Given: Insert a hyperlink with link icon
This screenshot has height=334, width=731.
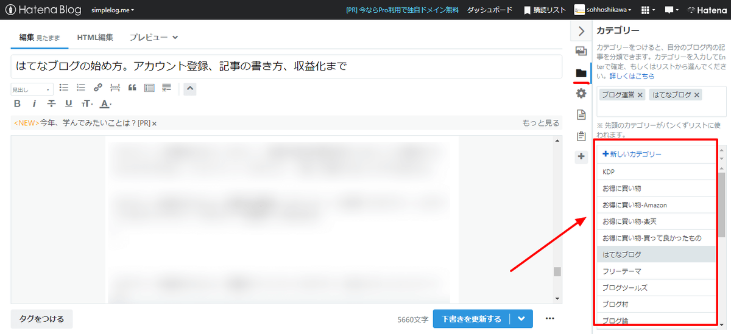Looking at the screenshot, I should click(98, 88).
